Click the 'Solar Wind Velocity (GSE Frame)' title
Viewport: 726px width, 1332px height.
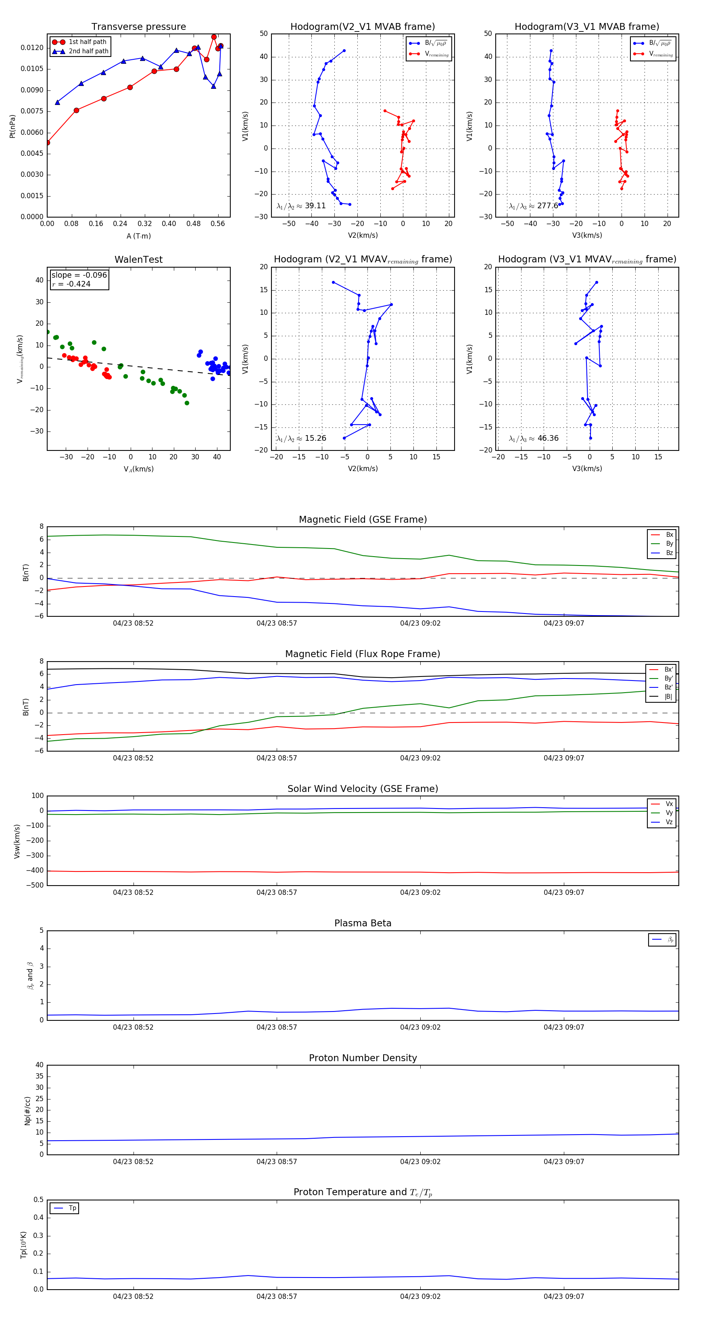pos(363,789)
